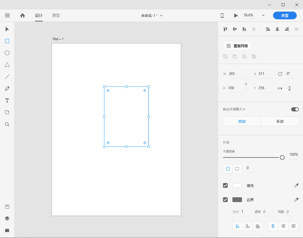This screenshot has height=238, width=303.
Task: Click the 共享 share button
Action: coord(285,15)
